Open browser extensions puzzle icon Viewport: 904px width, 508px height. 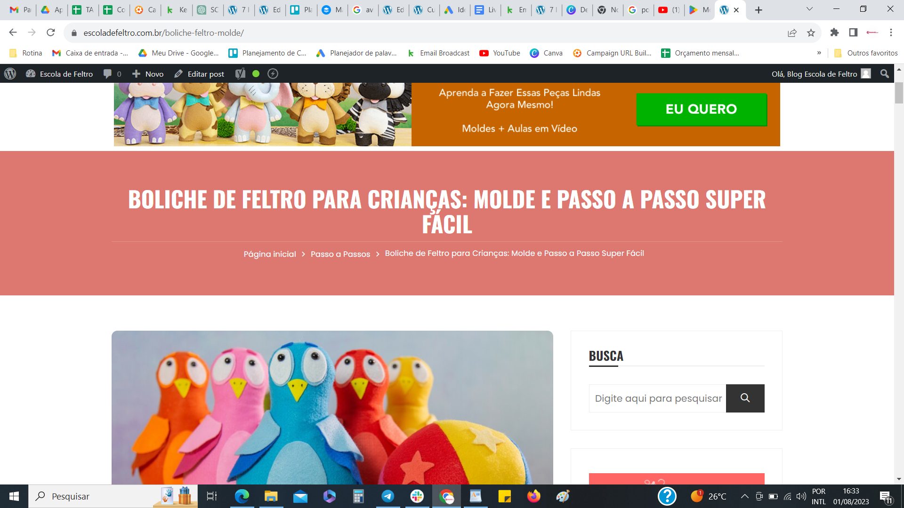point(834,32)
